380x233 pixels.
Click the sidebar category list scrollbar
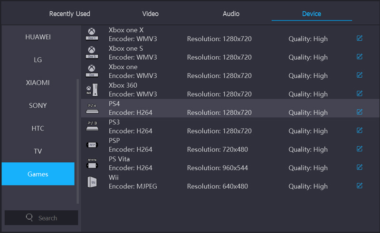coord(78,138)
